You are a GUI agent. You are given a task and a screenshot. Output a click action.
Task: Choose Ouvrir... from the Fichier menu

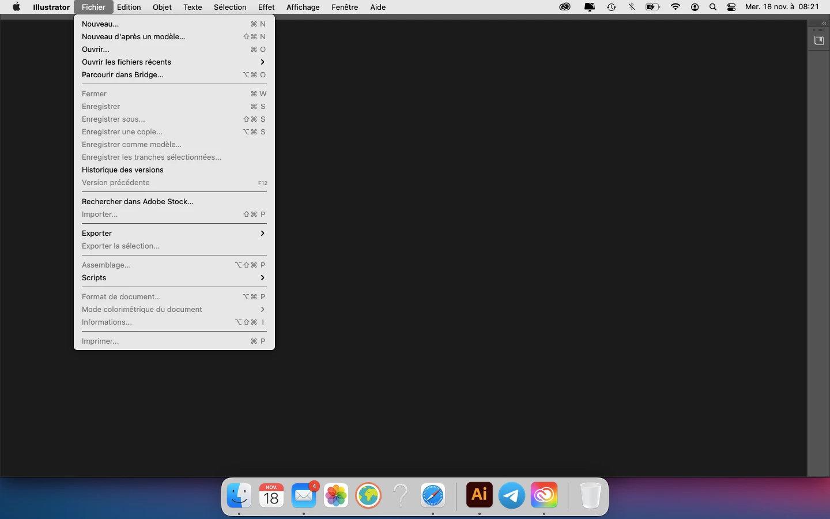[x=174, y=49]
